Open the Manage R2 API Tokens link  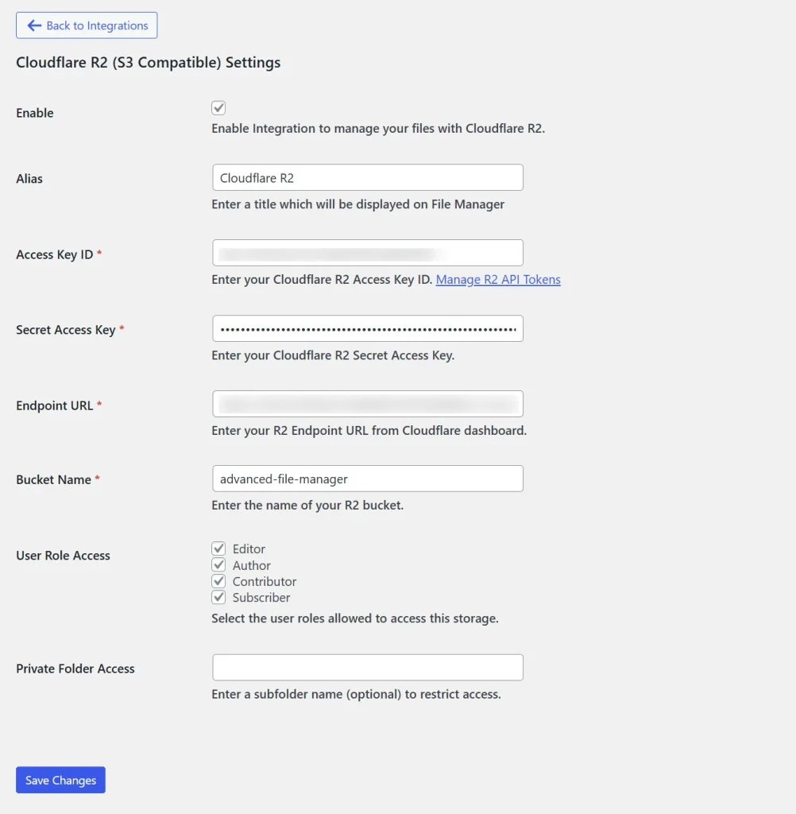coord(498,279)
